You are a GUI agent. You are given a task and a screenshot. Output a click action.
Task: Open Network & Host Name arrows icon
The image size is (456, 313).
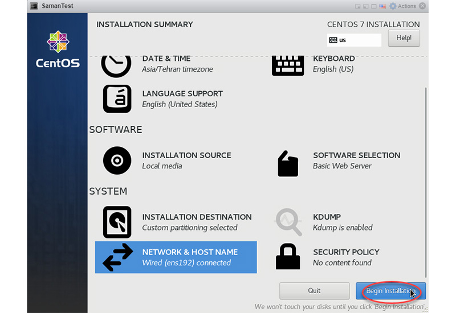117,257
